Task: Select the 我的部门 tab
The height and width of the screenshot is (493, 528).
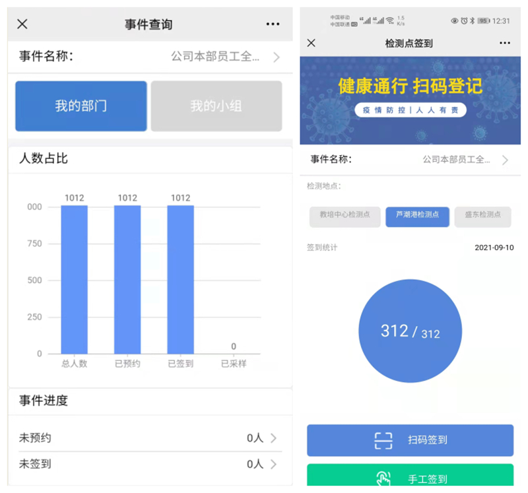Action: click(x=81, y=106)
